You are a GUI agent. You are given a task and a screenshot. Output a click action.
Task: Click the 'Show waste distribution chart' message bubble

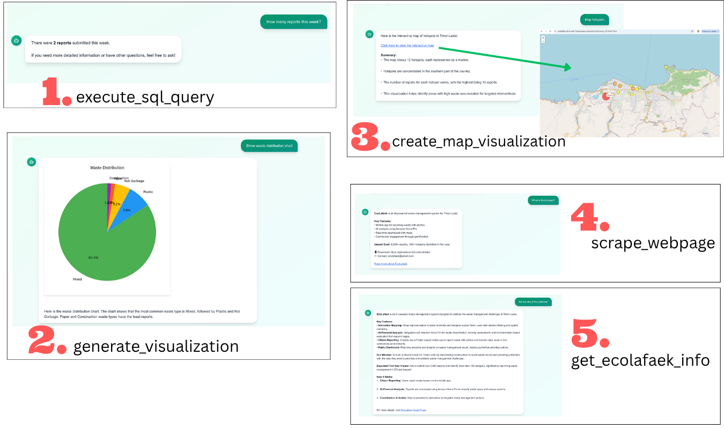tap(269, 146)
